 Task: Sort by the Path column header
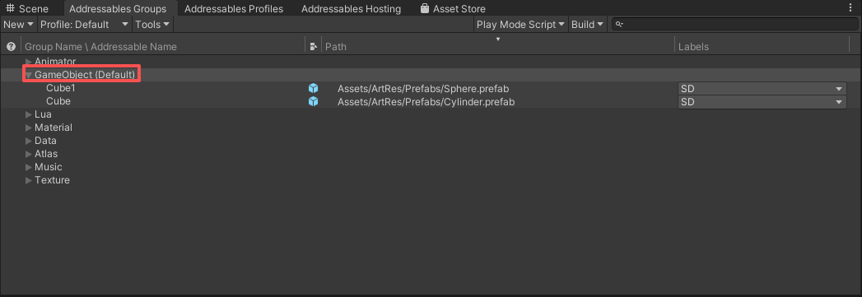(x=497, y=47)
